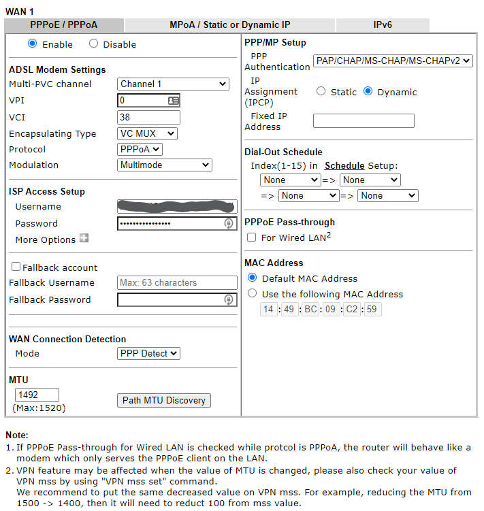484x511 pixels.
Task: Click the MAC address octet 14
Action: click(268, 310)
